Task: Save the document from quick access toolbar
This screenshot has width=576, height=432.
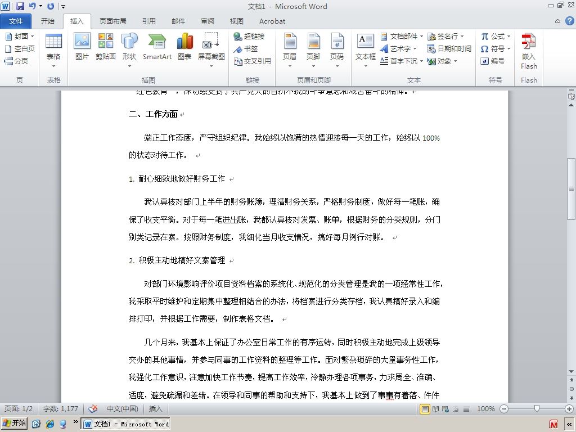Action: (x=20, y=6)
